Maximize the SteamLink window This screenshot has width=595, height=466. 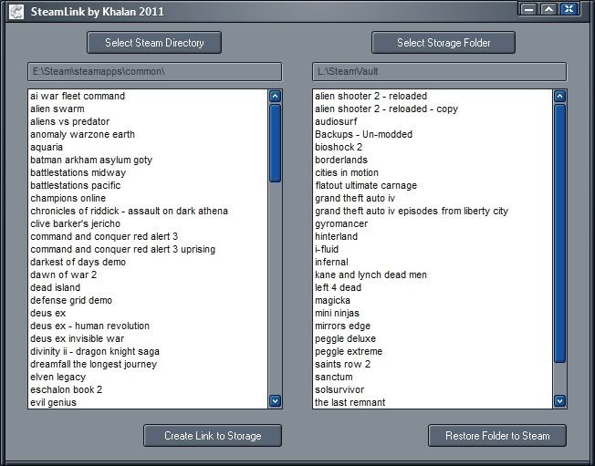tap(548, 9)
